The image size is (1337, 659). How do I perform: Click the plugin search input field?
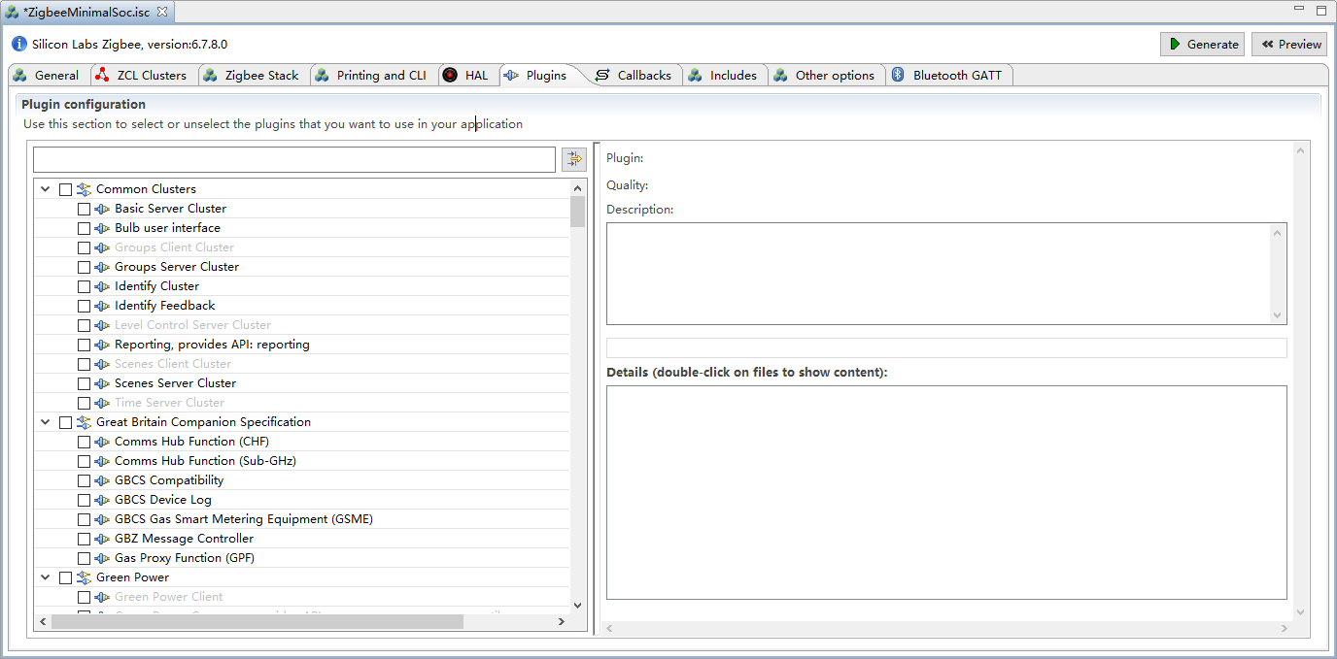point(294,159)
